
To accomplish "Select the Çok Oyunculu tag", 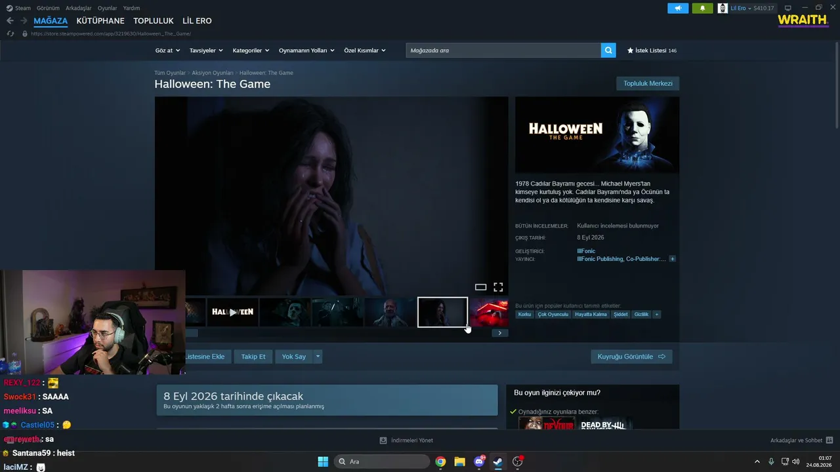I will pos(553,315).
